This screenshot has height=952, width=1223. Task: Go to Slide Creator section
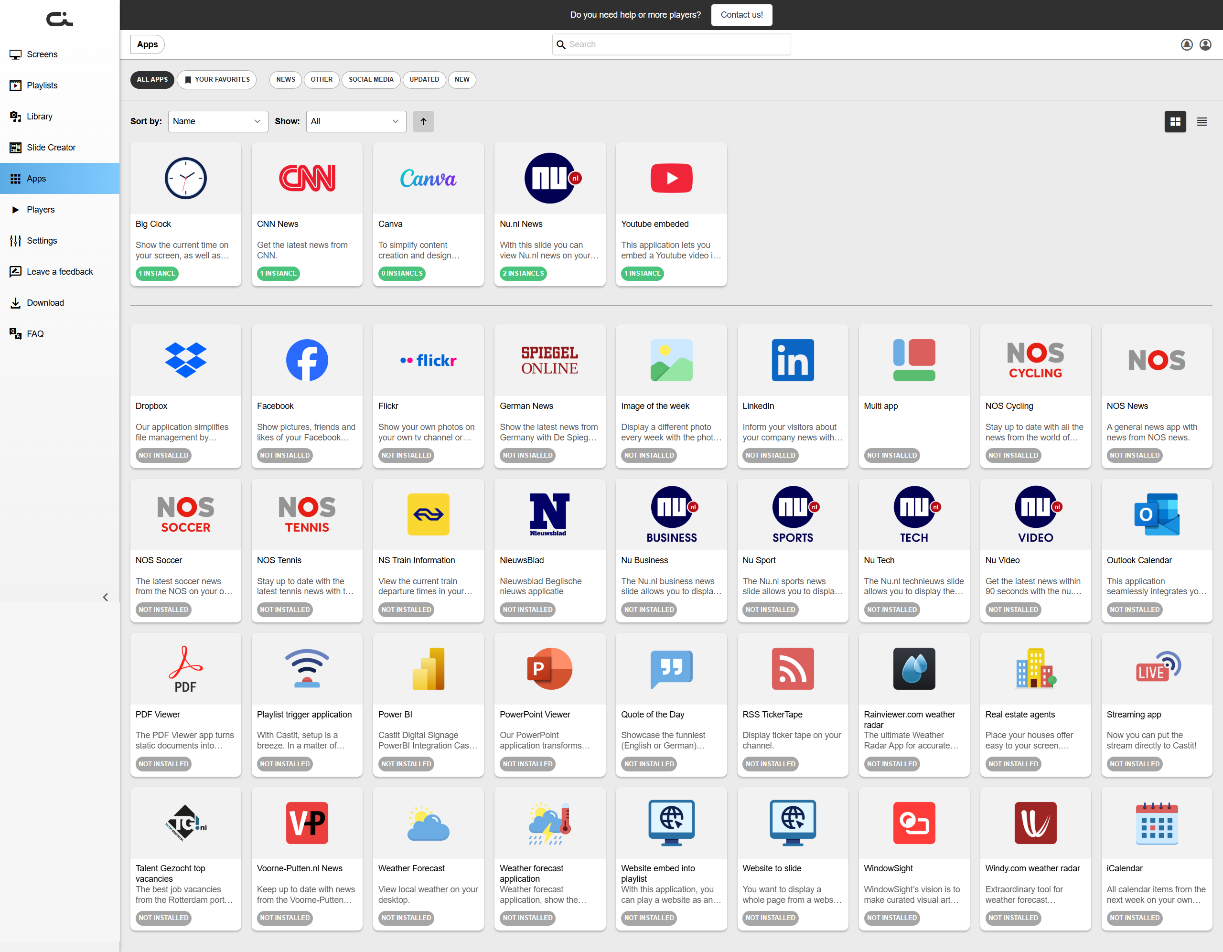click(x=51, y=147)
